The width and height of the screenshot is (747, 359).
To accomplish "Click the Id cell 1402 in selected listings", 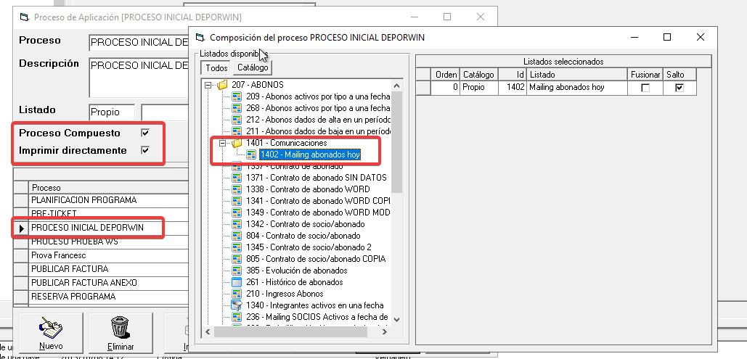I will [513, 88].
